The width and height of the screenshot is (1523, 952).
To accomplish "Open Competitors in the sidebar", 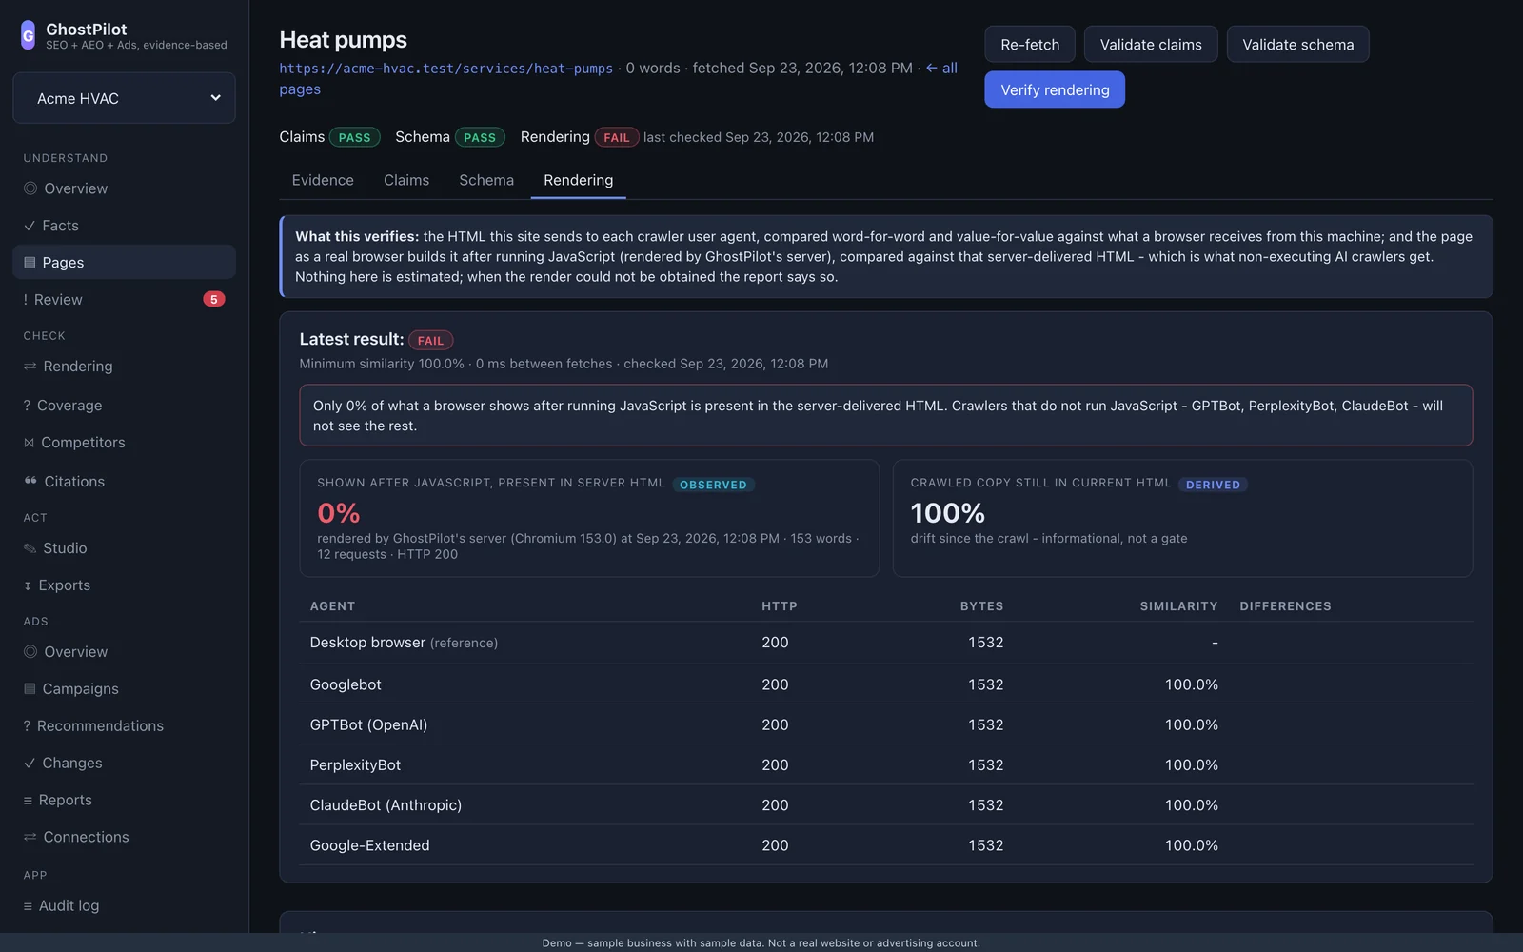I will (x=124, y=443).
